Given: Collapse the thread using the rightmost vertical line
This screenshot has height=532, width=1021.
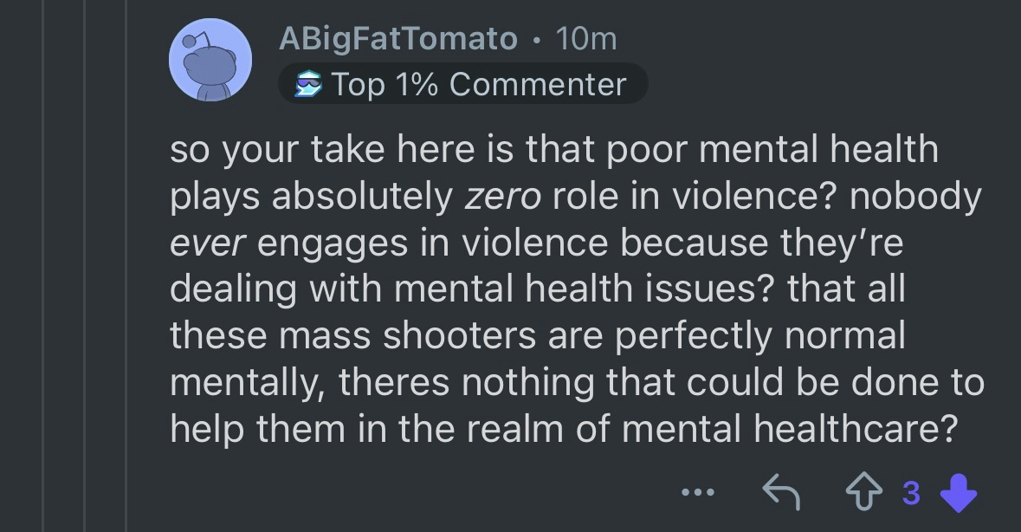Looking at the screenshot, I should pos(126,260).
